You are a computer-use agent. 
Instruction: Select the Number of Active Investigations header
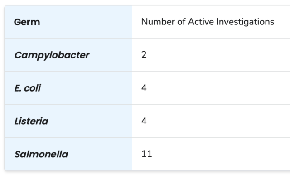point(208,22)
